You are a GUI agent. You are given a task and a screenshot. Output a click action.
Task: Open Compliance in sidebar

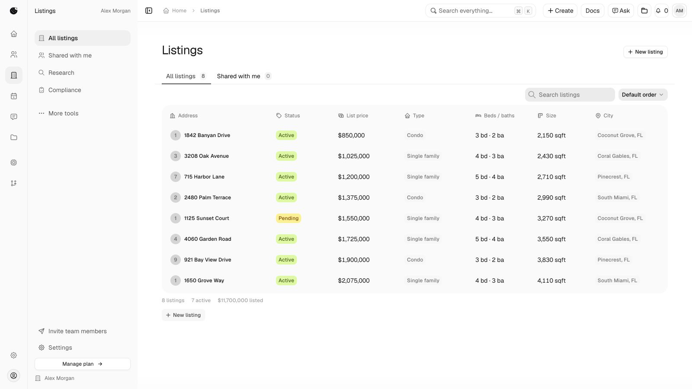(x=82, y=90)
